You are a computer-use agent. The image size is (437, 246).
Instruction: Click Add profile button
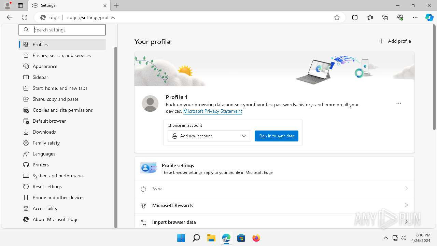395,41
